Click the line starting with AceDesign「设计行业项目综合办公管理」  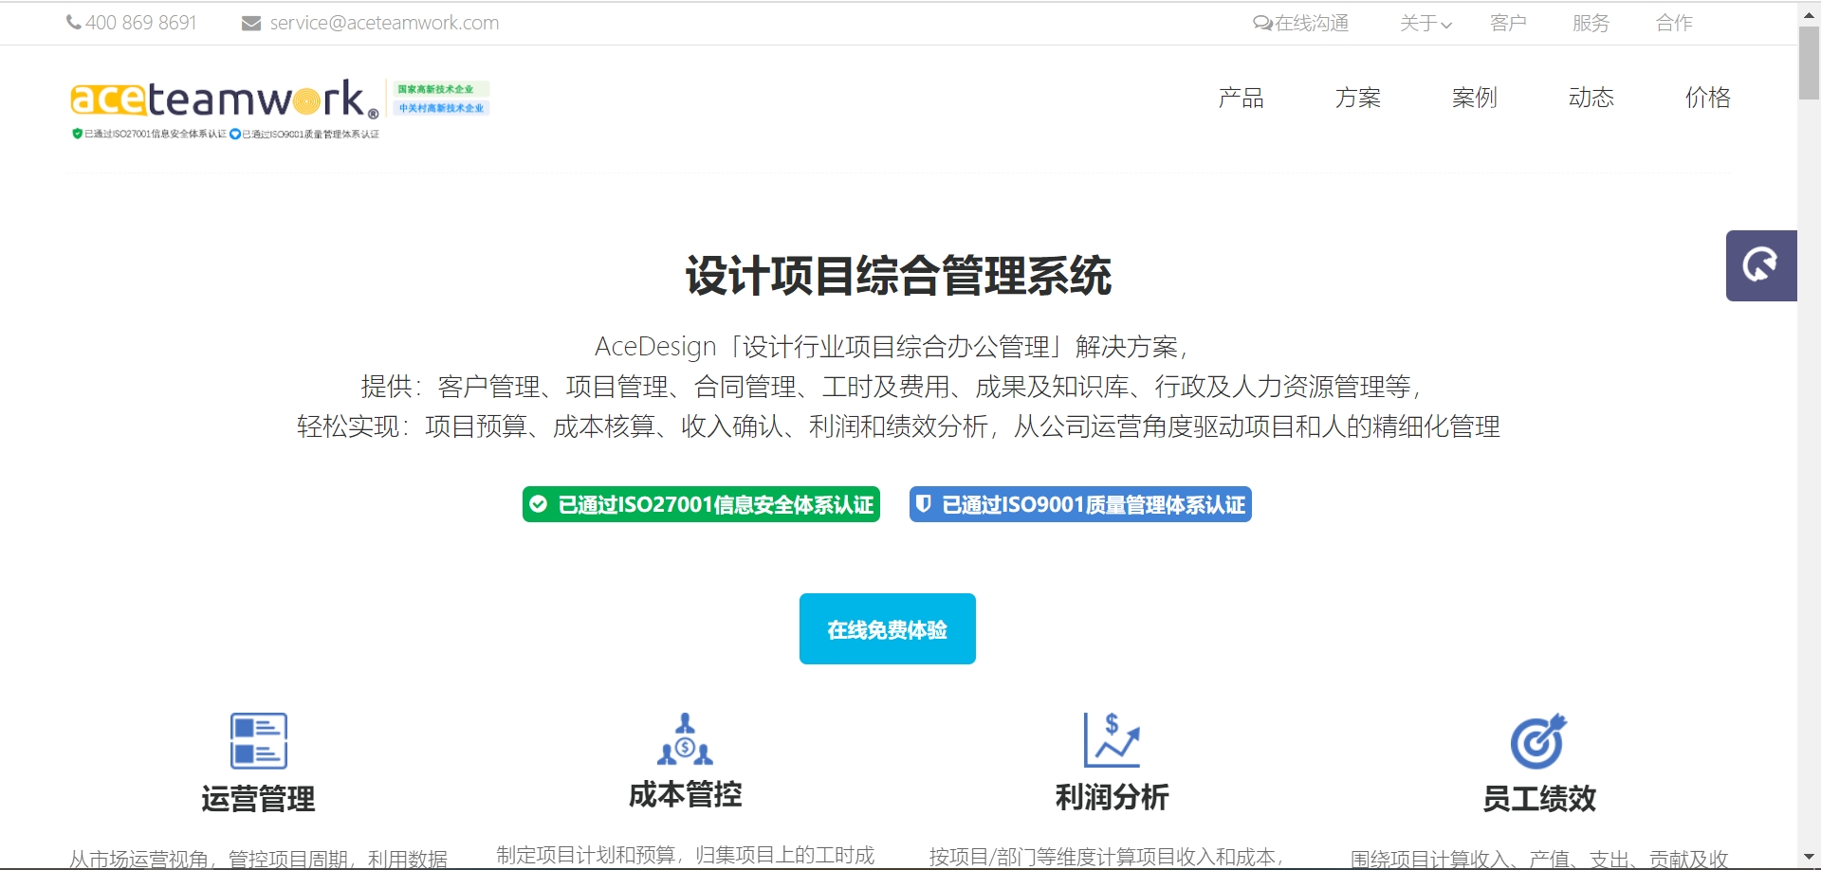click(892, 347)
